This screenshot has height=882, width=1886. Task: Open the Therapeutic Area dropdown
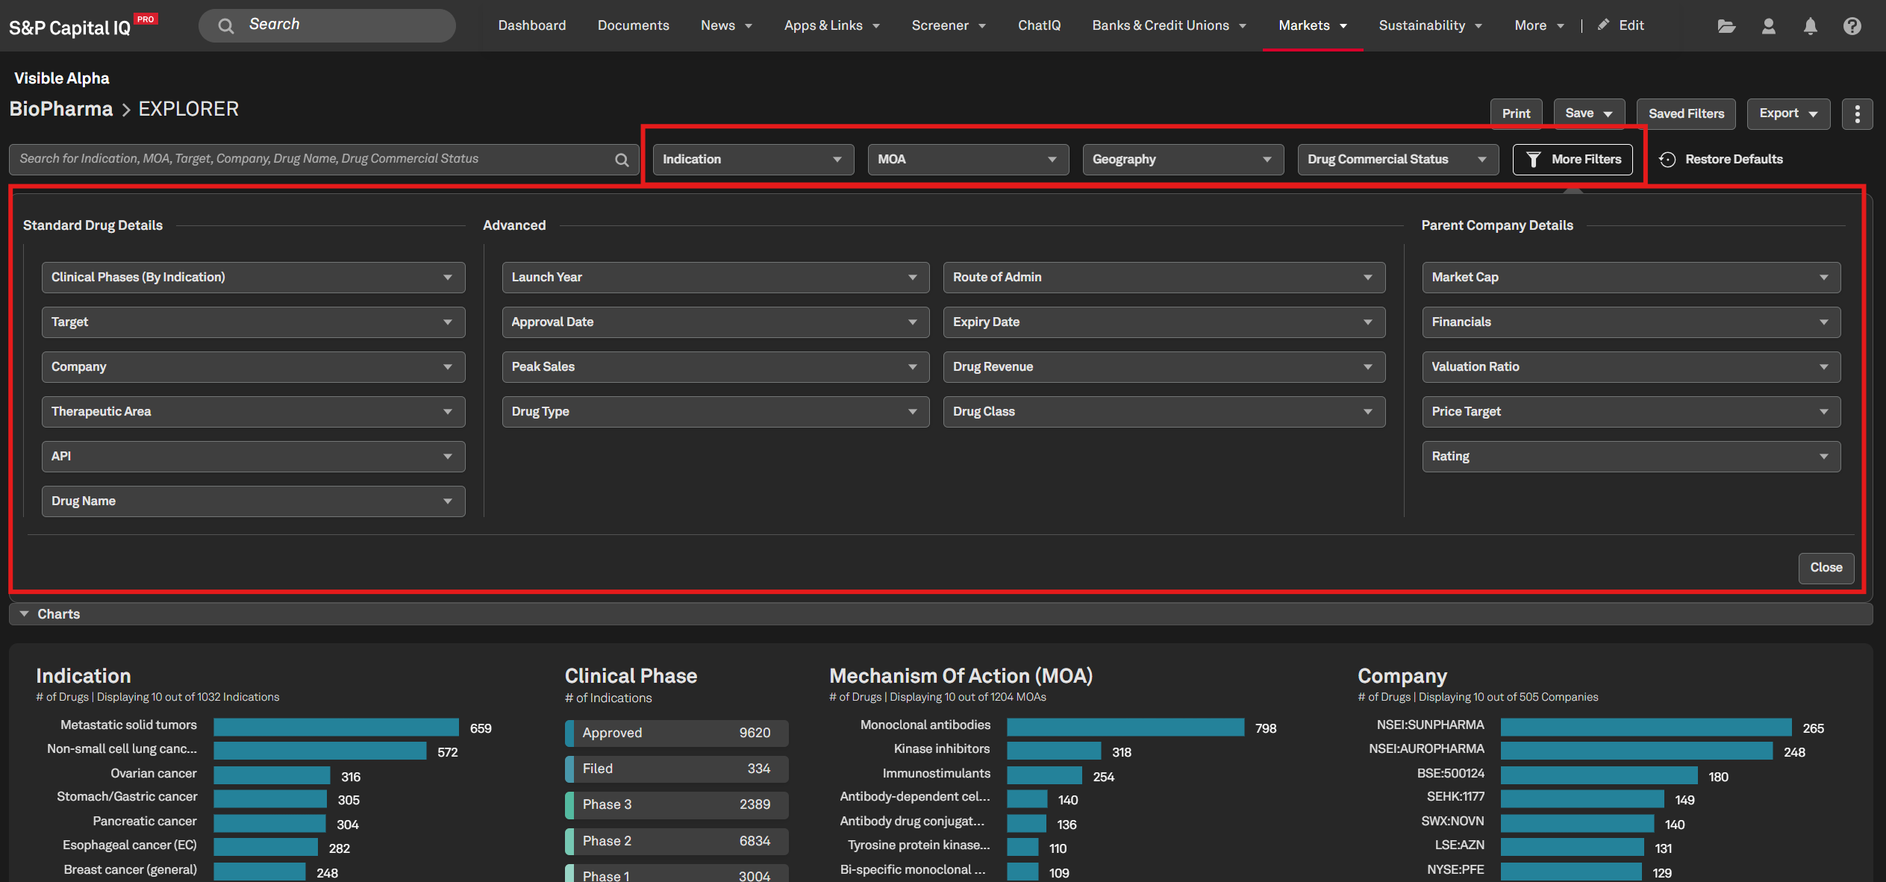click(253, 412)
